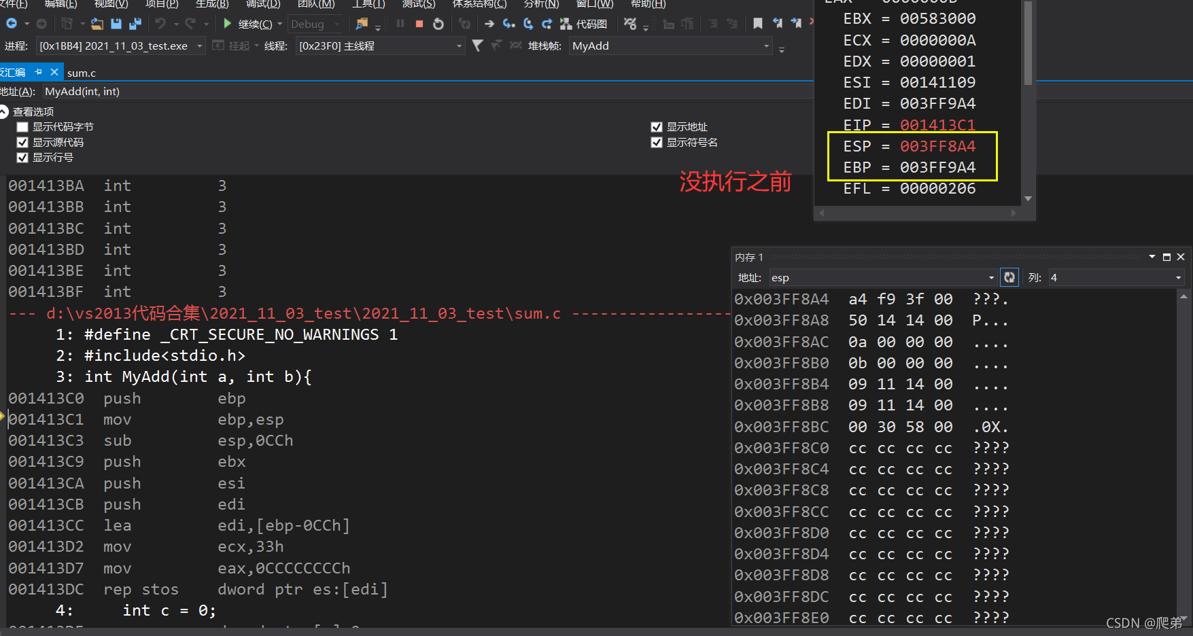1193x636 pixels.
Task: Click disassembly line 001413DC rep stos
Action: (x=198, y=589)
